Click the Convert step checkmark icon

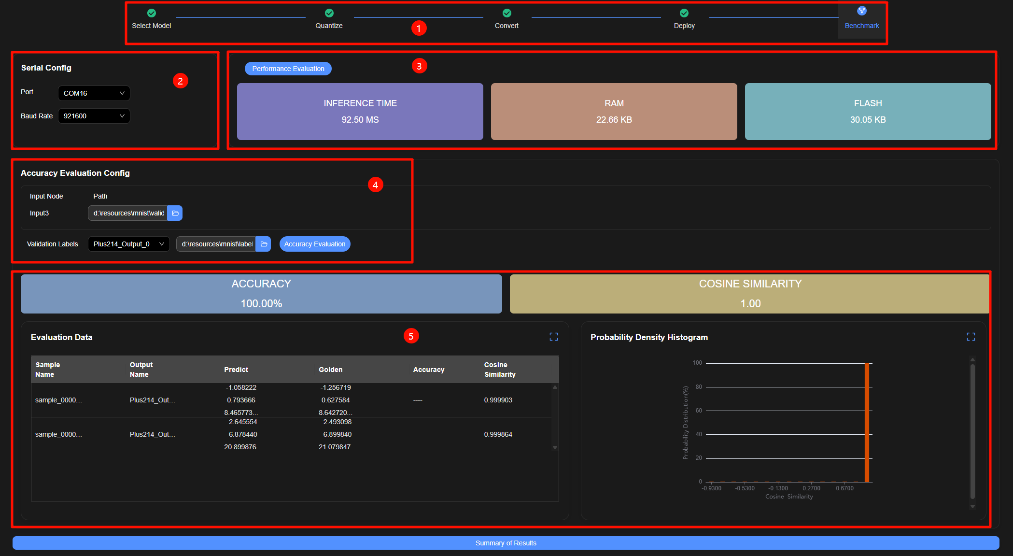(506, 13)
